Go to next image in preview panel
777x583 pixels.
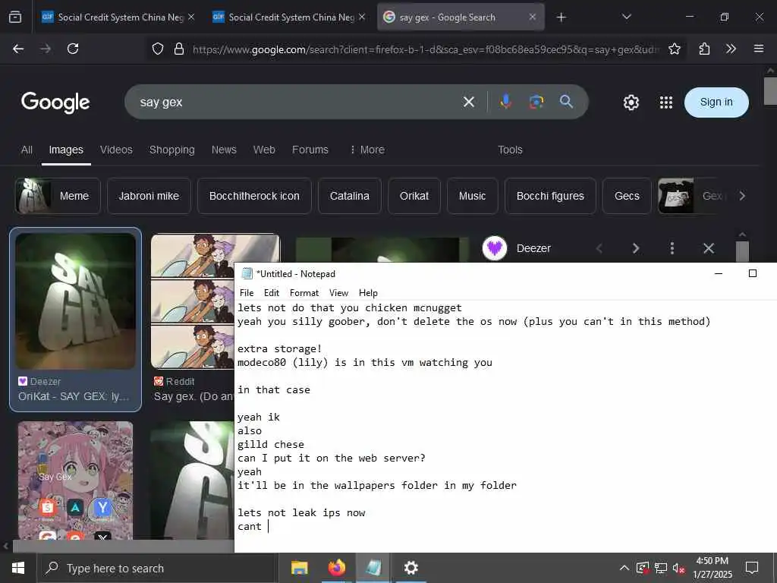click(636, 248)
